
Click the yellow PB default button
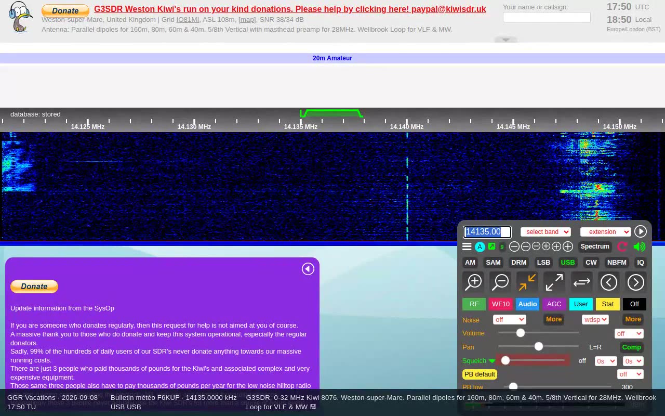tap(480, 374)
